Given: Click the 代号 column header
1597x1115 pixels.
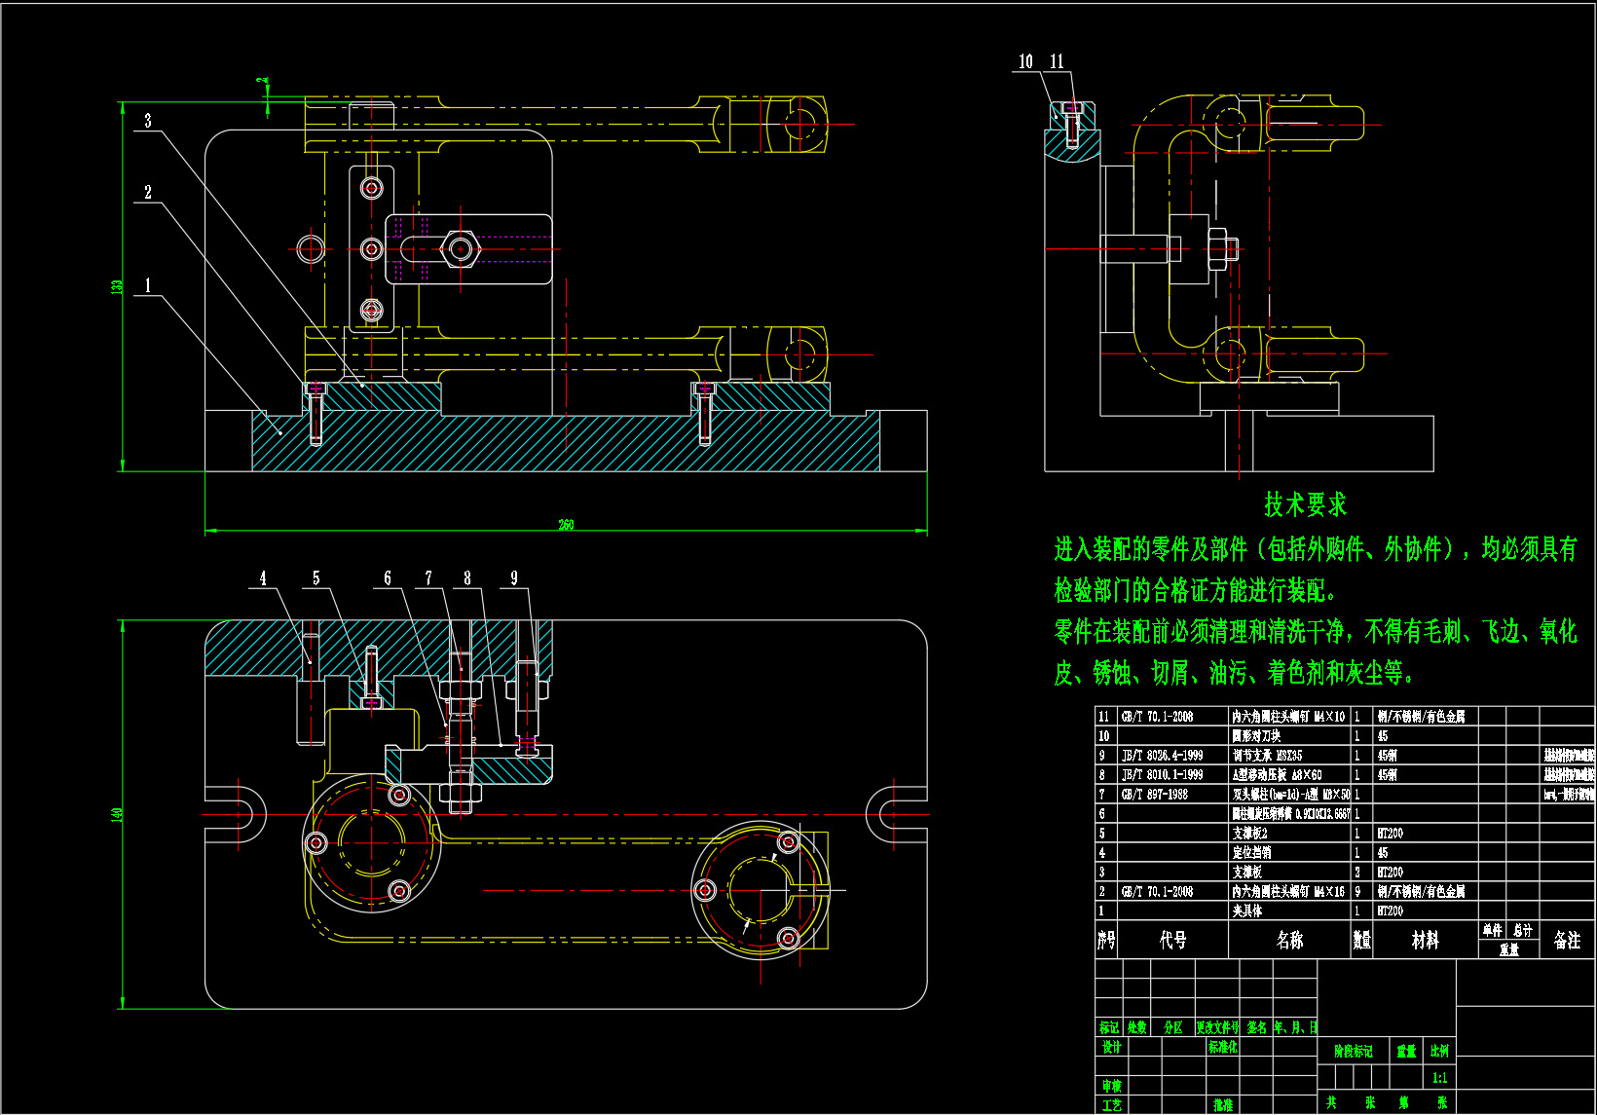Looking at the screenshot, I should tap(1172, 940).
